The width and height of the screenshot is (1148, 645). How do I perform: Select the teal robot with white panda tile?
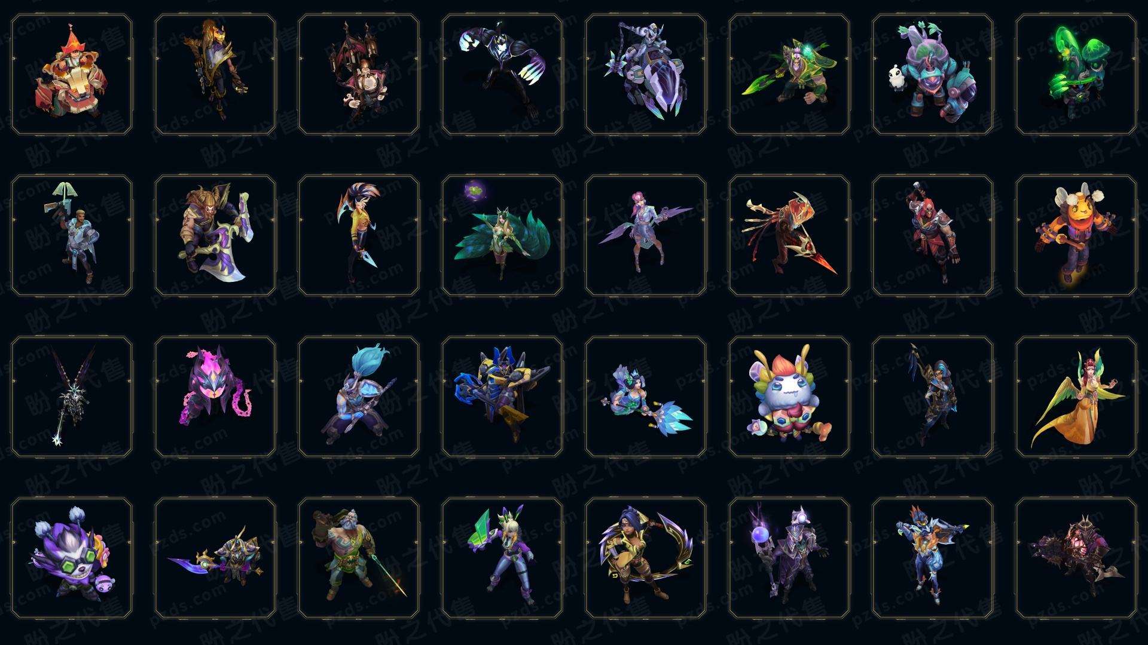[933, 75]
